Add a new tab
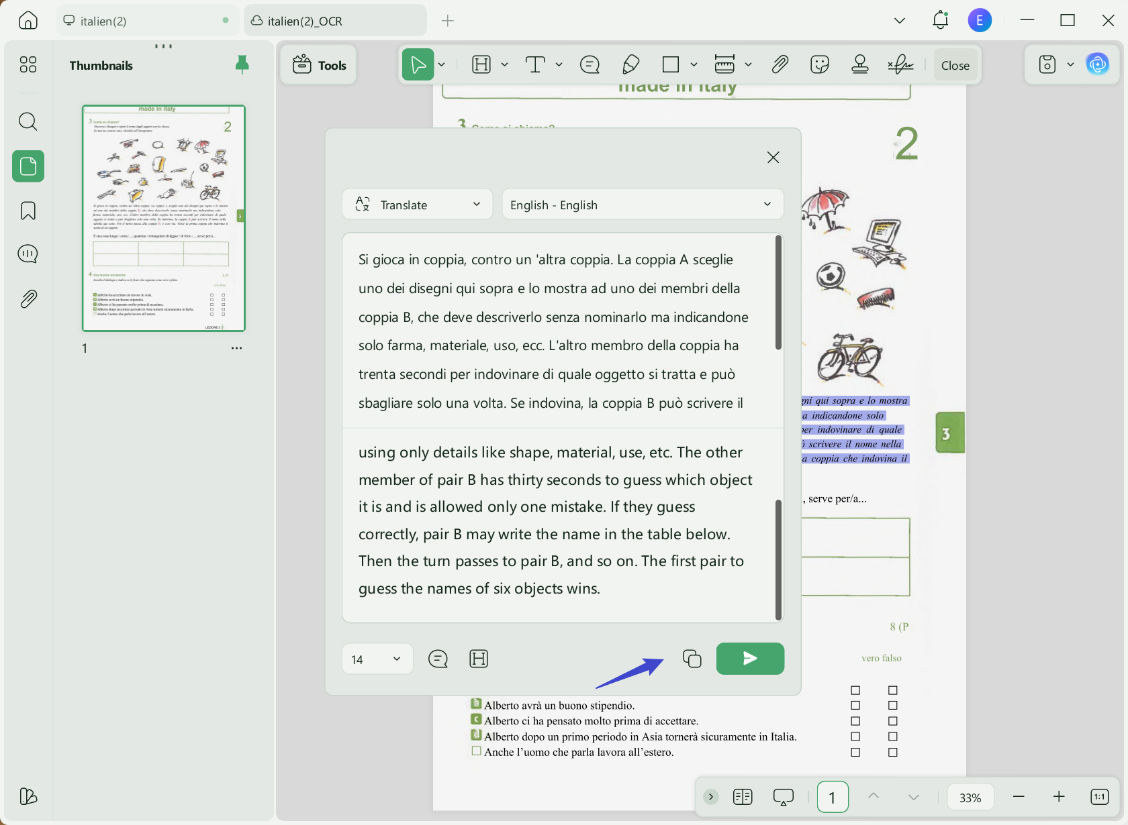Screen dimensions: 1128x825 click(448, 21)
